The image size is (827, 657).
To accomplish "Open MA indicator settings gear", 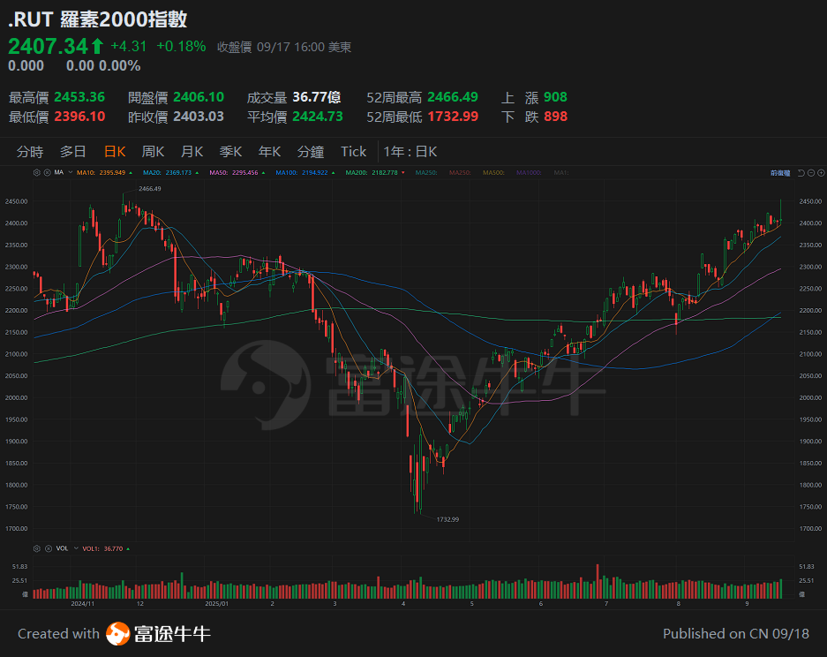I will click(36, 172).
